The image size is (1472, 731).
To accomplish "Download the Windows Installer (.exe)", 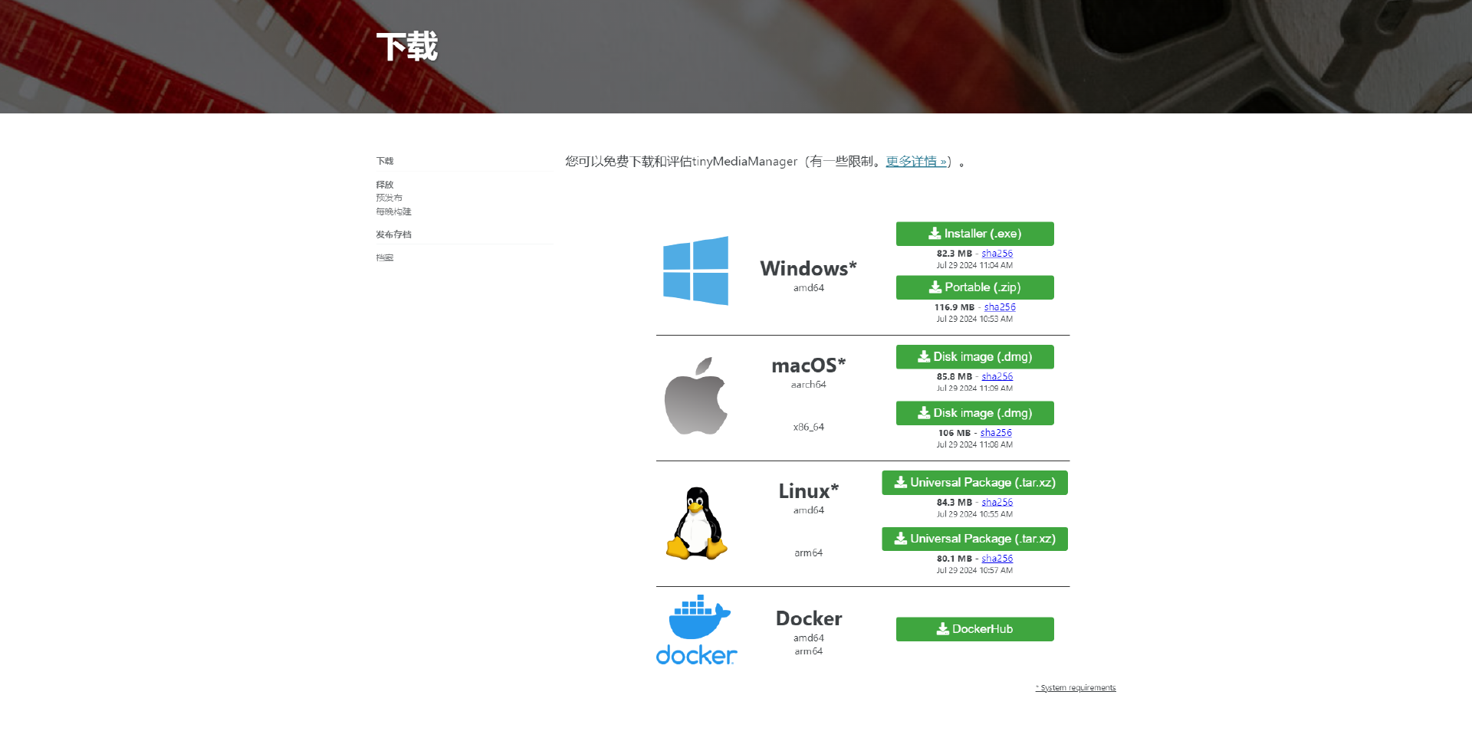I will pos(974,234).
